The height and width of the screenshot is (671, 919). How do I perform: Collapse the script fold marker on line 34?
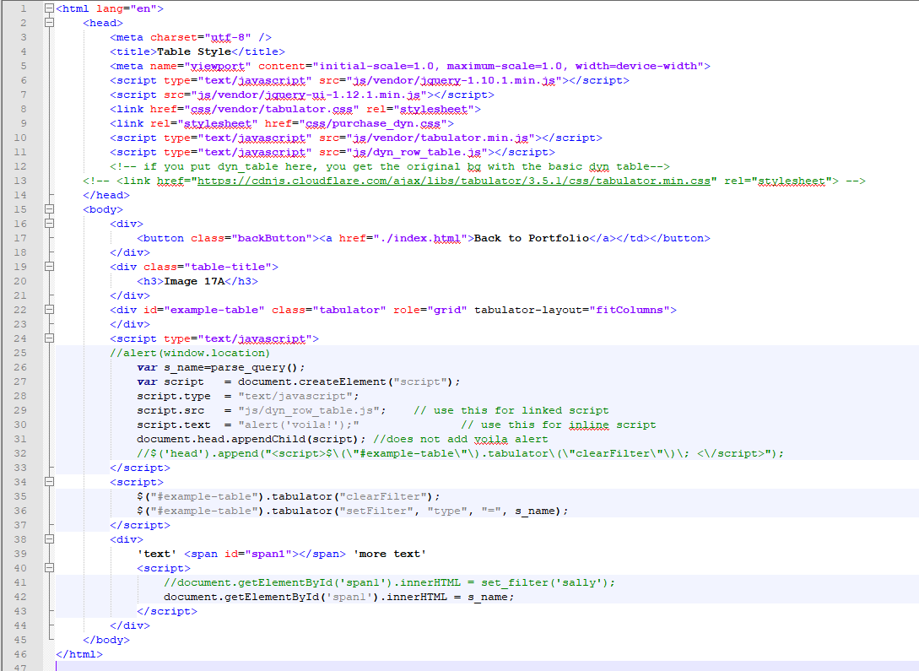pos(49,482)
